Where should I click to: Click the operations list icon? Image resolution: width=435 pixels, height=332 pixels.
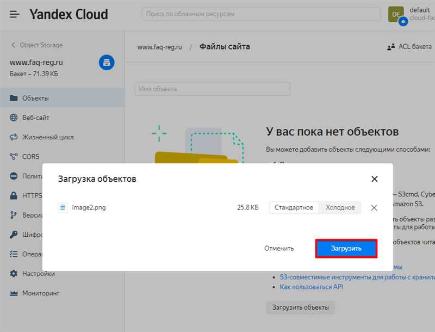tap(14, 254)
